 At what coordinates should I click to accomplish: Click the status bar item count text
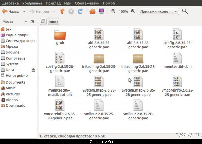(72, 136)
